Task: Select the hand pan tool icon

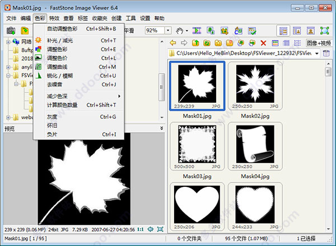Action: [180, 31]
